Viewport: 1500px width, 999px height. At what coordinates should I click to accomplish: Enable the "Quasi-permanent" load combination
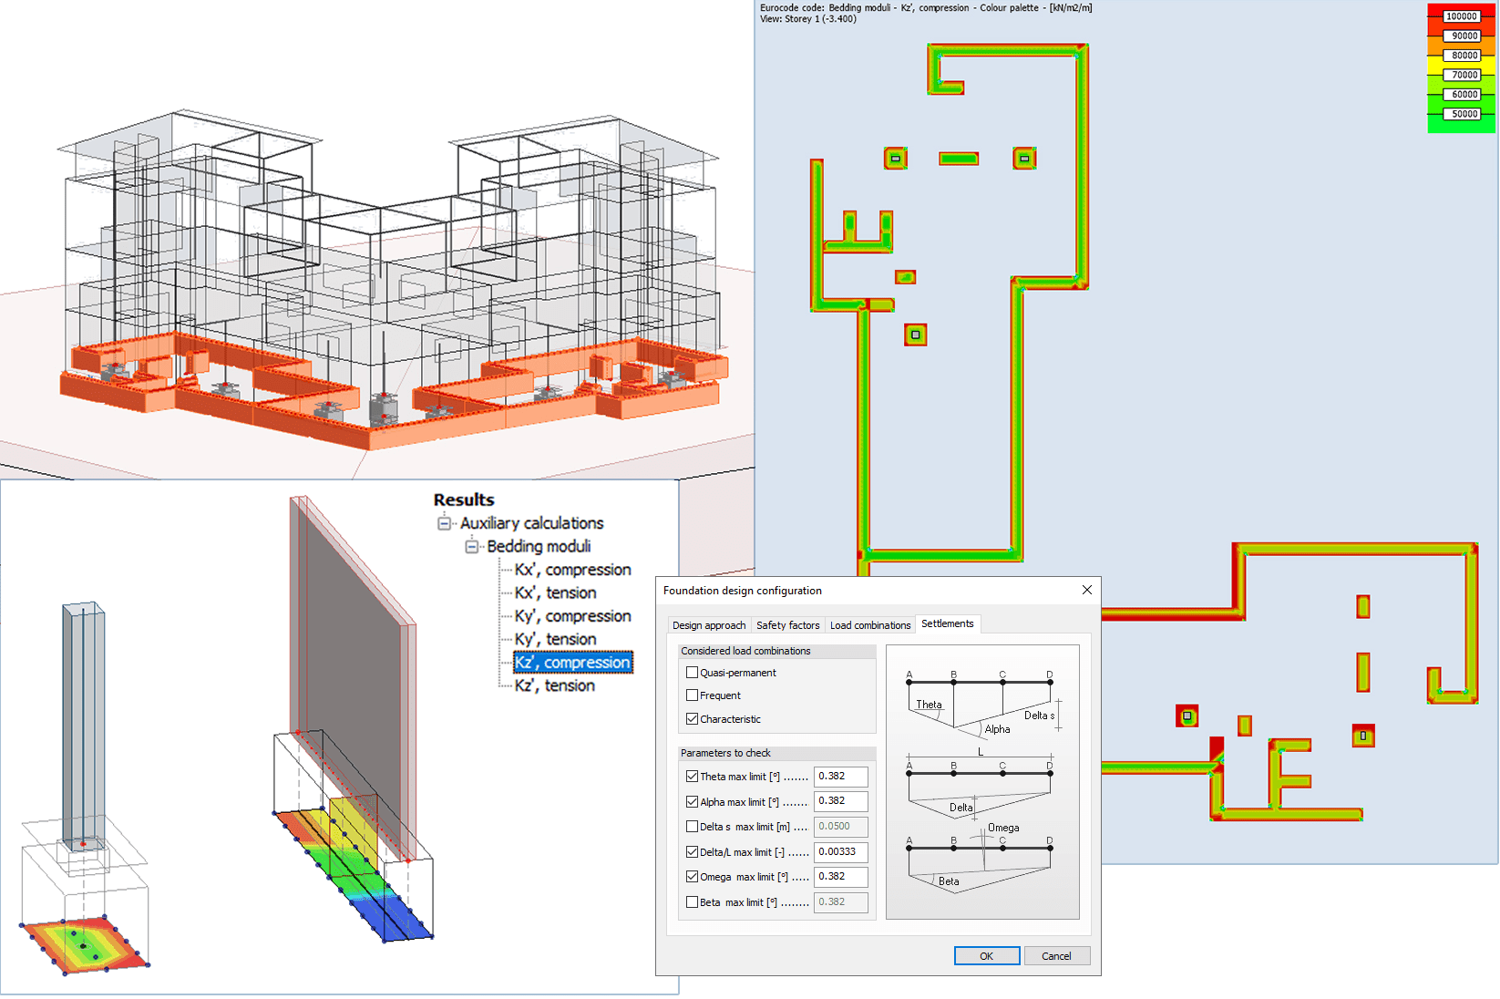[693, 672]
